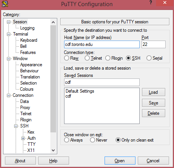Open Rlogin category in tree
The height and width of the screenshot is (168, 174).
[26, 120]
